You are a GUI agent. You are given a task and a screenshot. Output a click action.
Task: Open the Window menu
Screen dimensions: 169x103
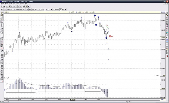click(22, 4)
